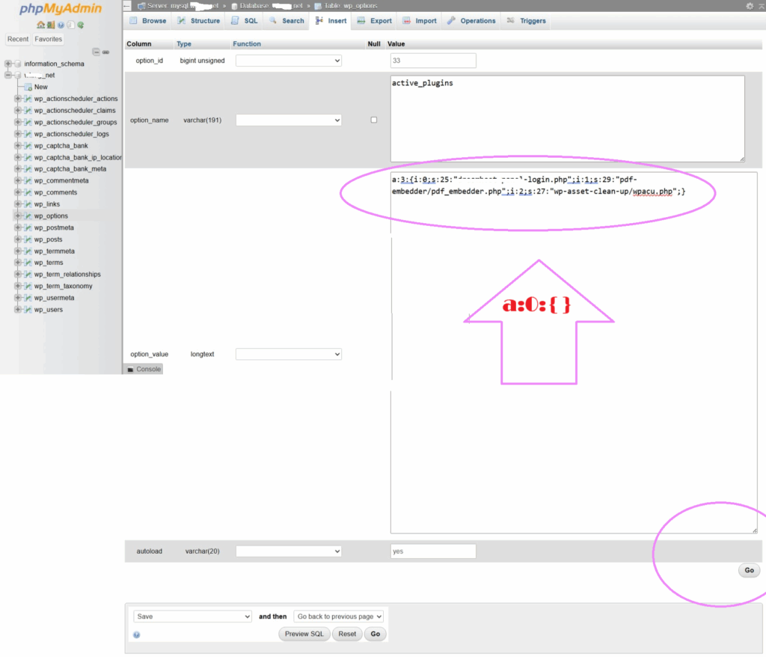Open the Export tab
This screenshot has height=657, width=766.
(375, 21)
